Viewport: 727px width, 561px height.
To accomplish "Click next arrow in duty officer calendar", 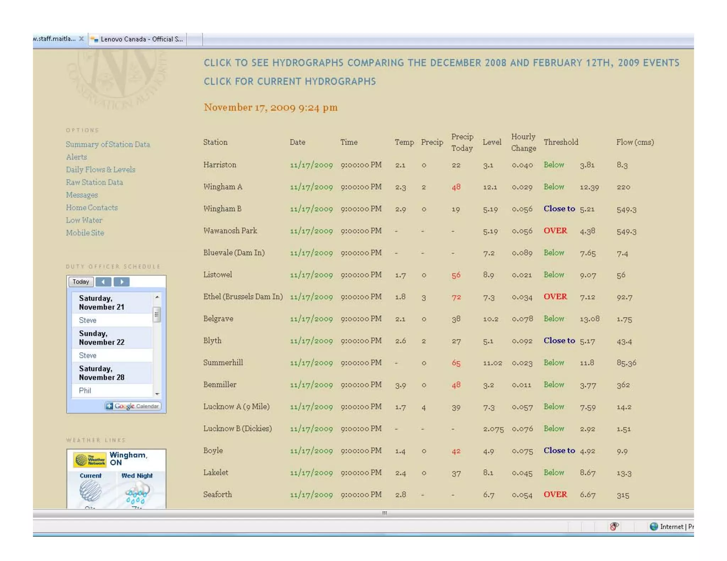I will tap(122, 282).
